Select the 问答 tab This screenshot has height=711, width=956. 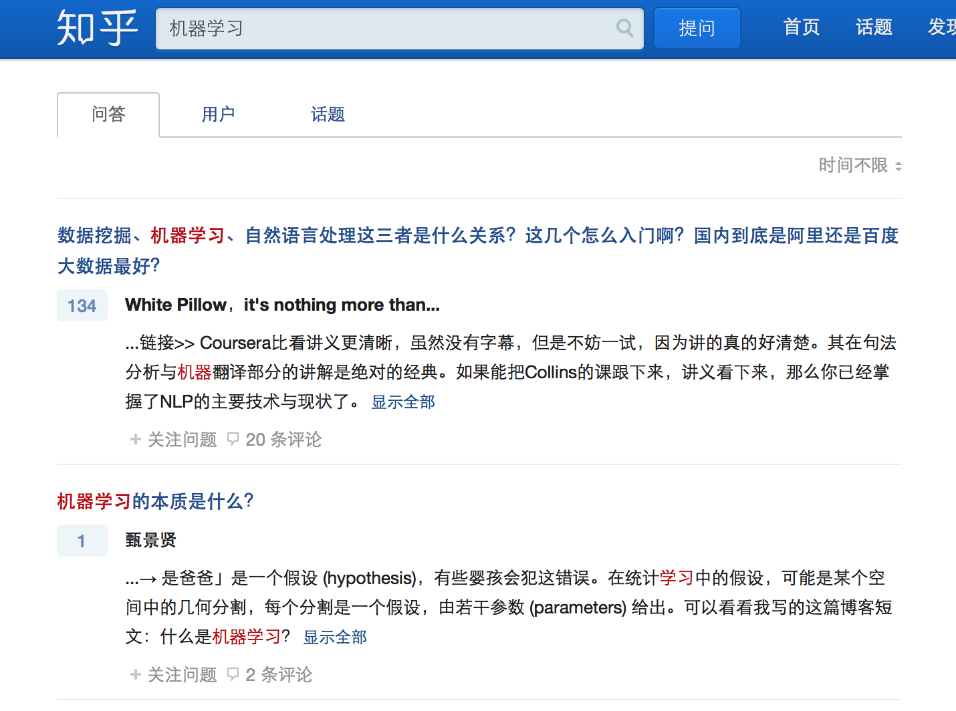(108, 115)
